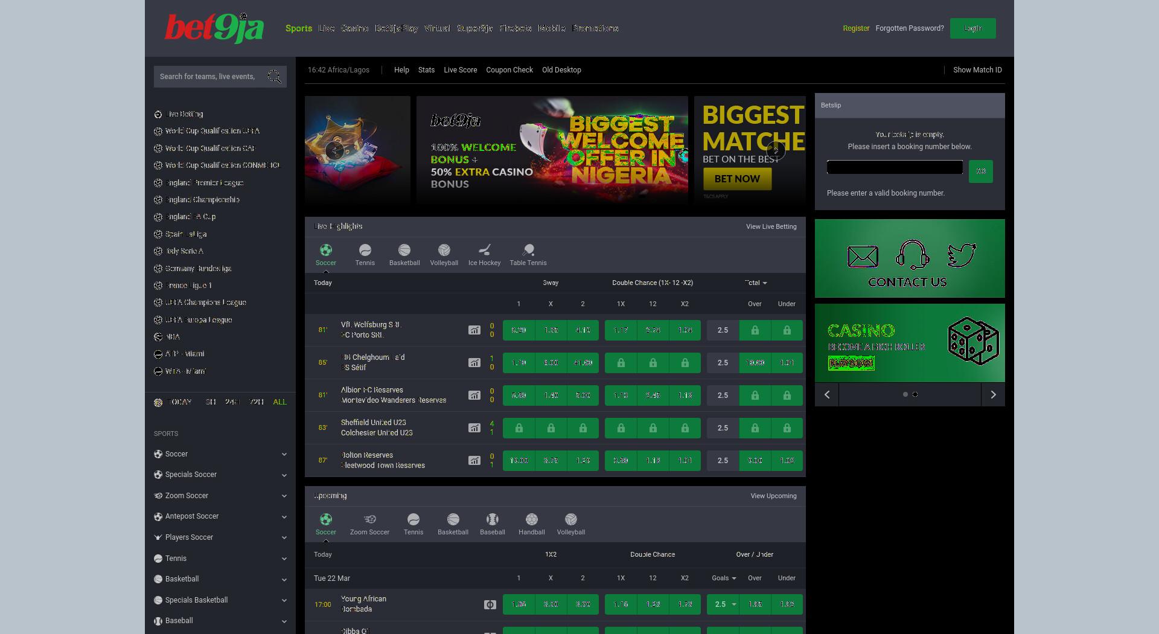Viewport: 1159px width, 634px height.
Task: Click Show Match ID
Action: point(977,70)
